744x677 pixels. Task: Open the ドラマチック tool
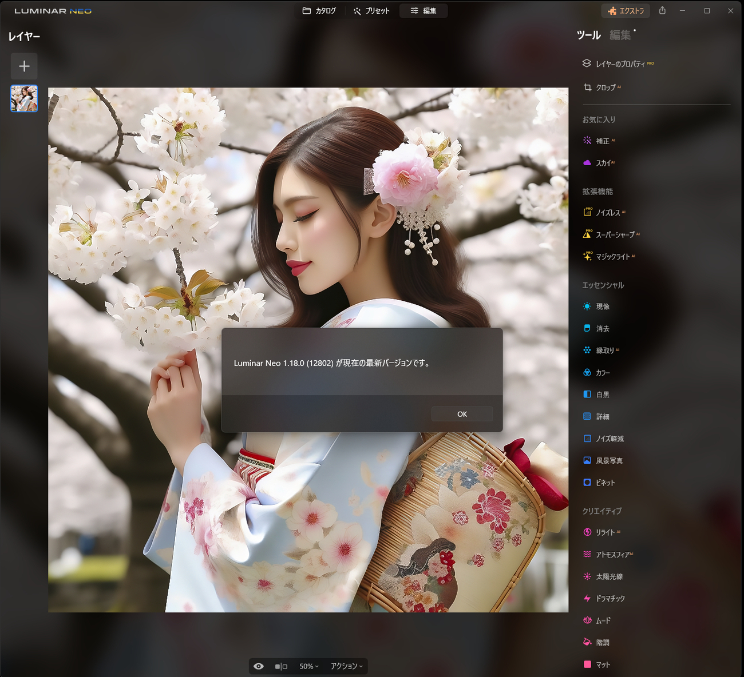click(604, 599)
